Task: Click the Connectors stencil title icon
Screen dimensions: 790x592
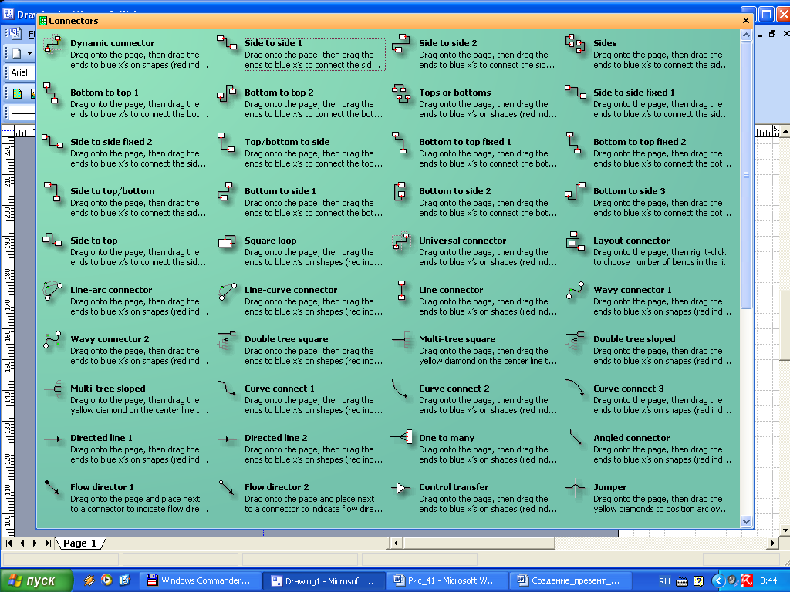Action: [x=43, y=21]
